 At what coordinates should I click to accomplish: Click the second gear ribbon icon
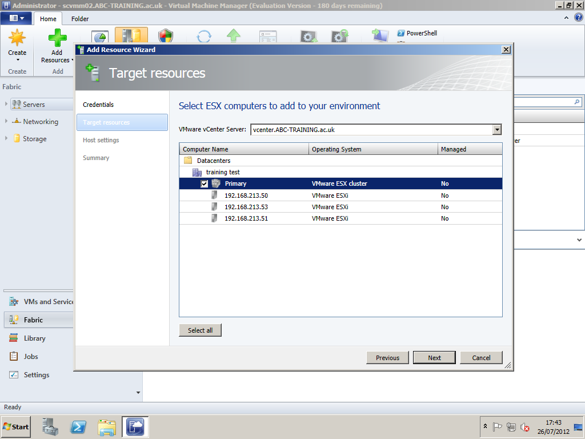(340, 36)
